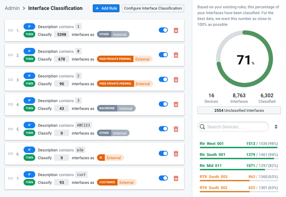The image size is (286, 197).
Task: Delete the cust rule 7 via trash icon
Action: point(176,178)
